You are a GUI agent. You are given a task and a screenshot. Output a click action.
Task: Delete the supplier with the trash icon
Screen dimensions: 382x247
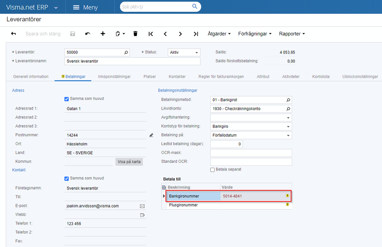point(135,34)
